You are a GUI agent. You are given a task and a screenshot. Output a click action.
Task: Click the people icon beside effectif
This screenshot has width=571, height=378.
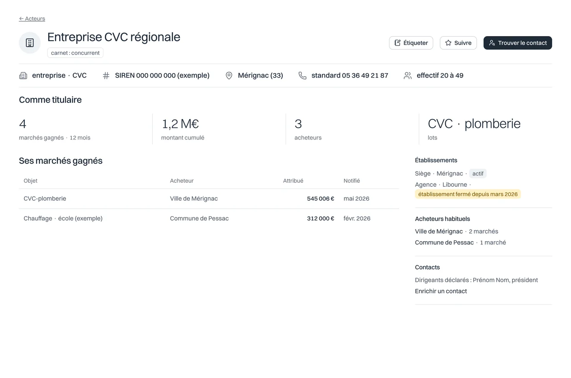(408, 76)
